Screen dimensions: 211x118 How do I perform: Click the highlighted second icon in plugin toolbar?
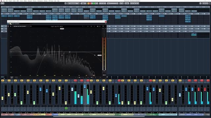coord(10,24)
